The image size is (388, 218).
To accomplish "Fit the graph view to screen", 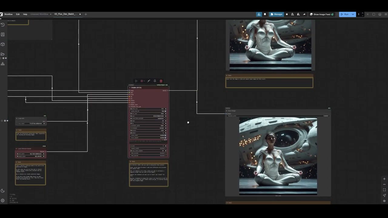I will tap(384, 190).
